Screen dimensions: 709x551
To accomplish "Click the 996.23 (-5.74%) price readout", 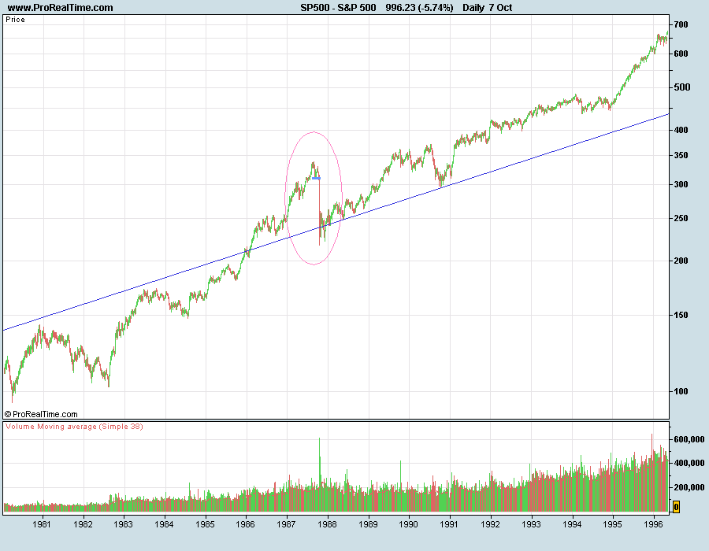I will 419,8.
